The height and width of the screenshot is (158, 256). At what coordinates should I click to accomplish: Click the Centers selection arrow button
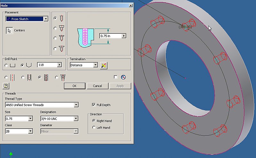point(9,30)
